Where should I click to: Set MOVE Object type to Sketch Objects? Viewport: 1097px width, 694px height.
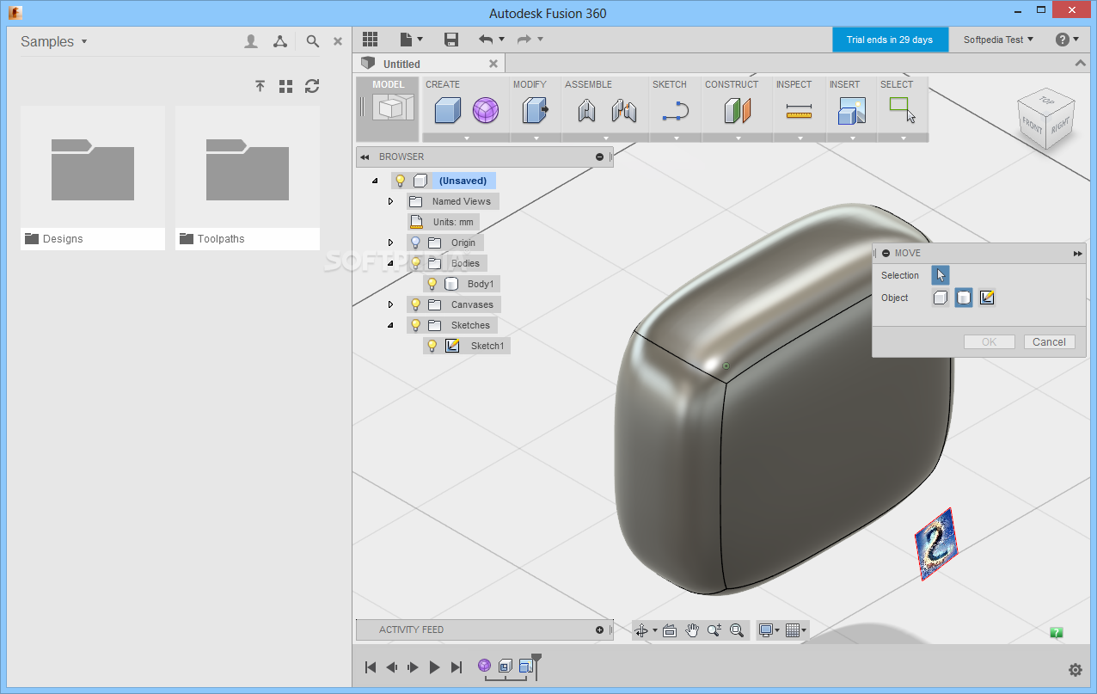(x=987, y=298)
